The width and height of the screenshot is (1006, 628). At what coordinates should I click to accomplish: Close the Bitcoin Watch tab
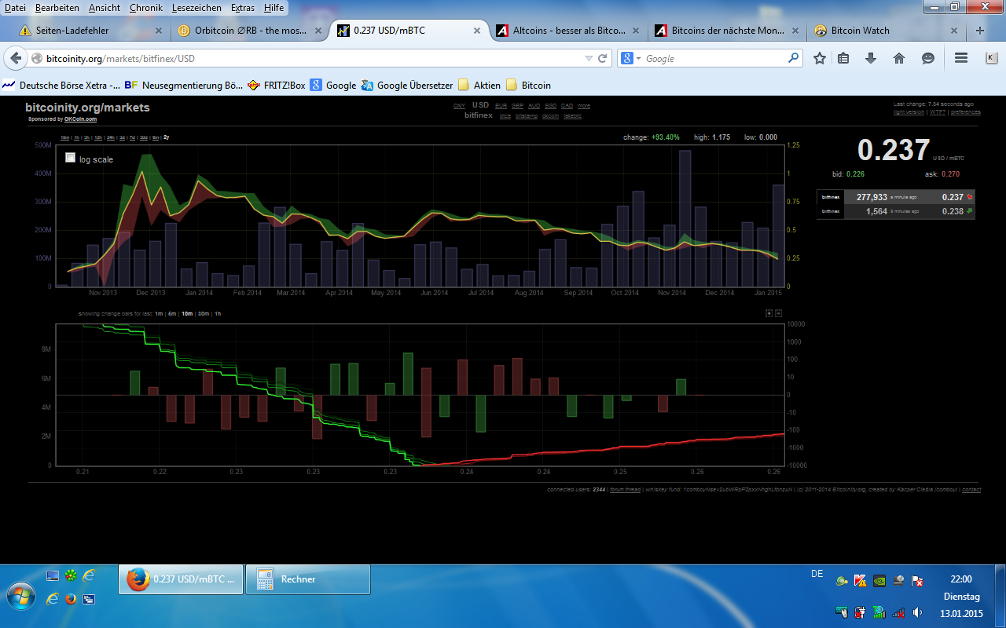pos(954,31)
